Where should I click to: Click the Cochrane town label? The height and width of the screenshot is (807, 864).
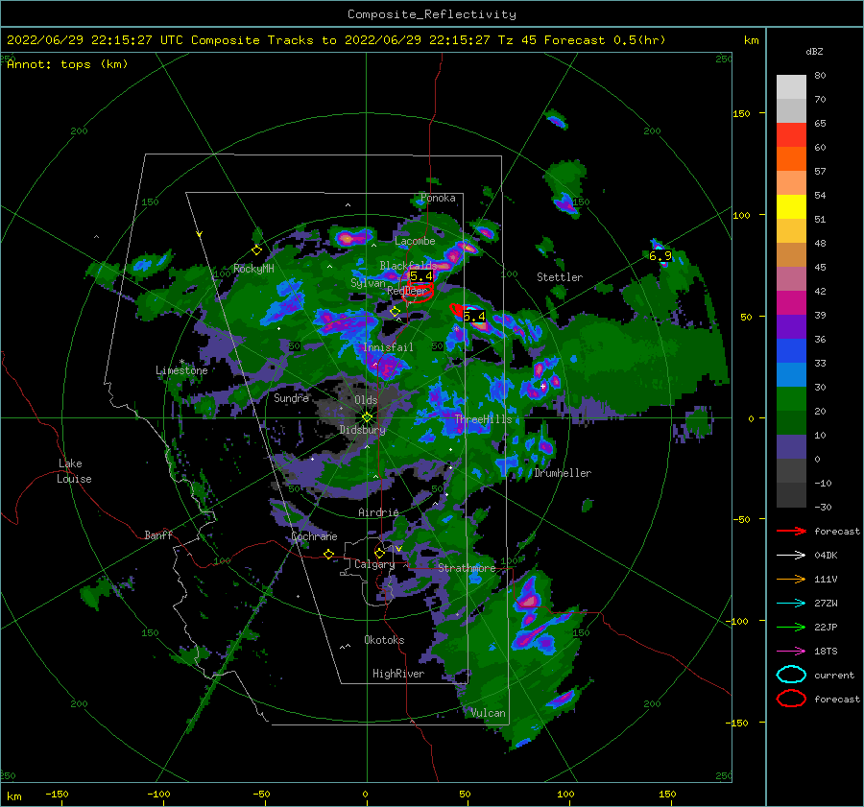tap(314, 536)
